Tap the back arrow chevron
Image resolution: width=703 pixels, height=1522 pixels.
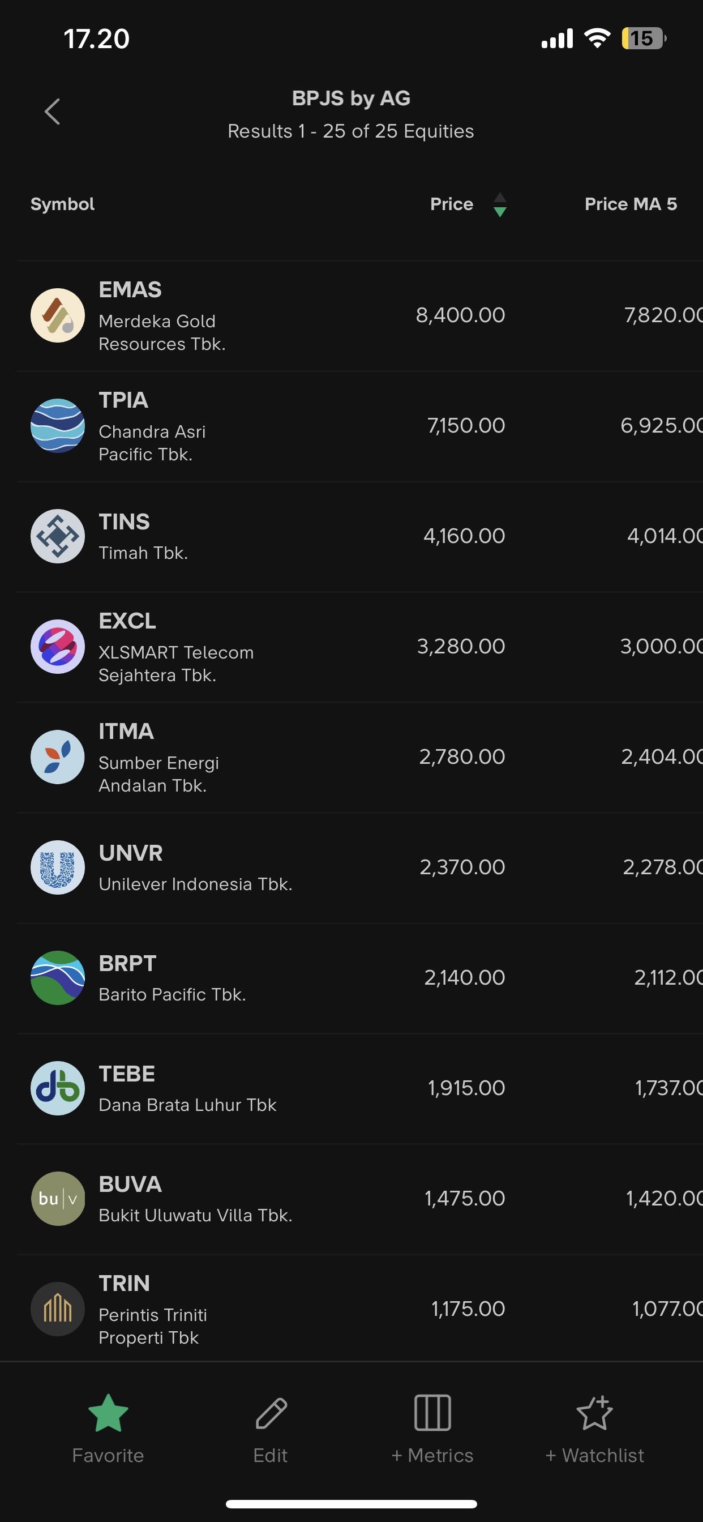click(53, 112)
